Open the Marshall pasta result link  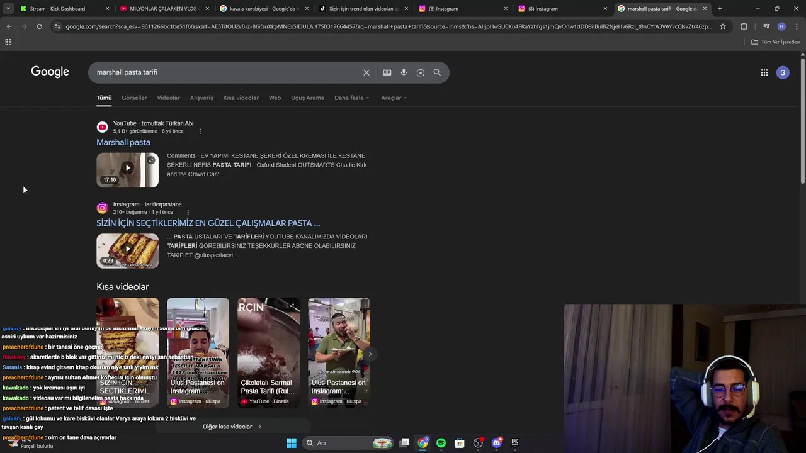point(123,143)
